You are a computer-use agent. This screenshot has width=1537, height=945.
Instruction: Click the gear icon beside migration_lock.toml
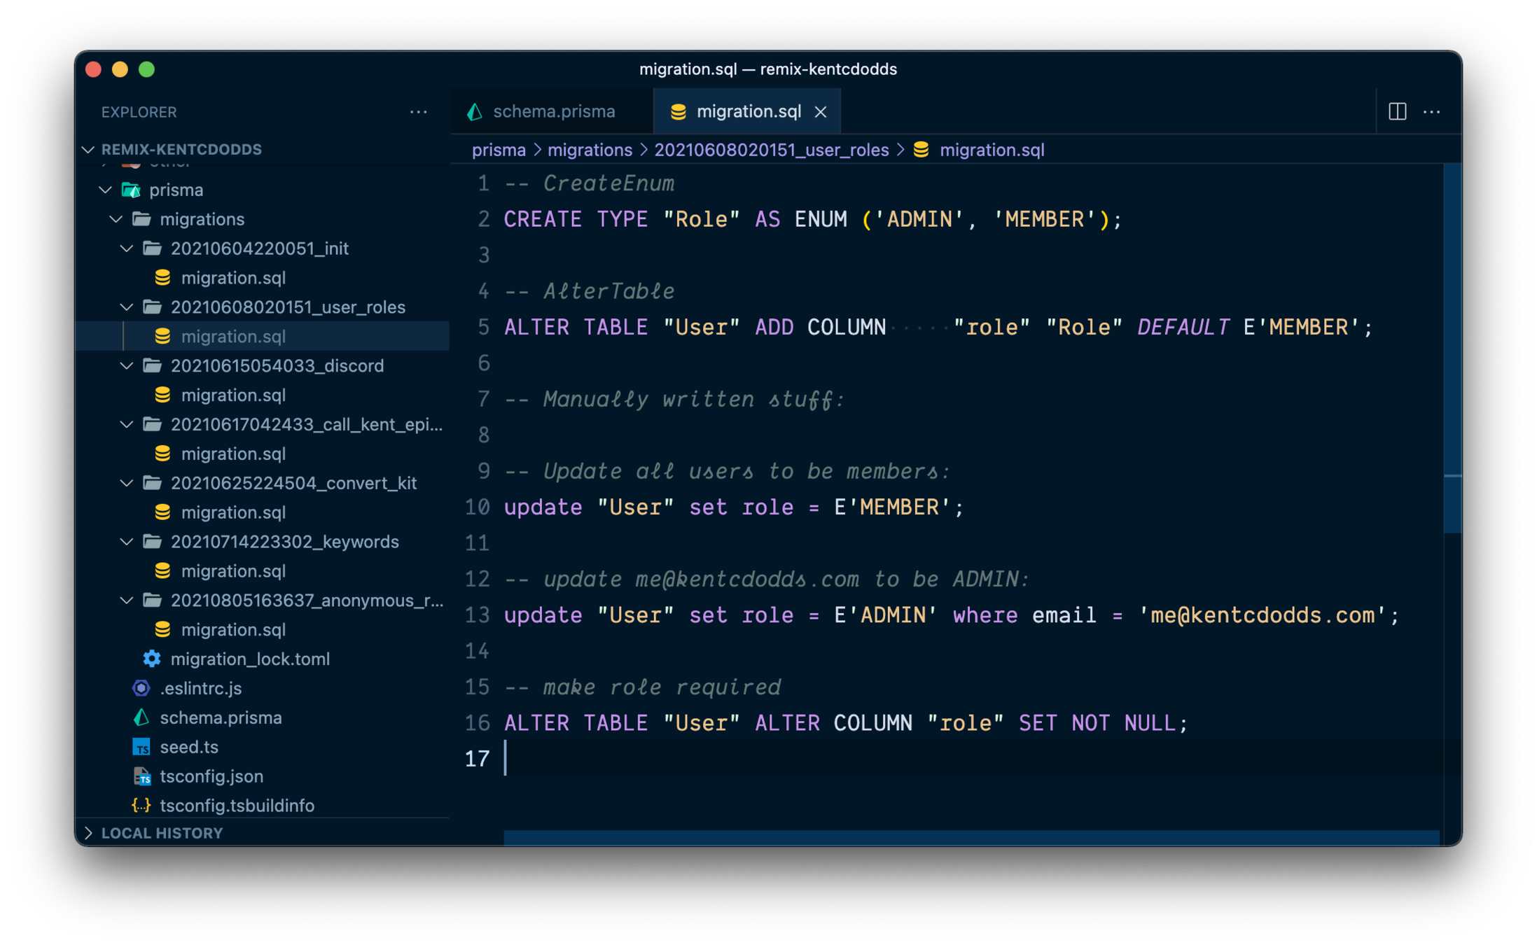[x=151, y=659]
